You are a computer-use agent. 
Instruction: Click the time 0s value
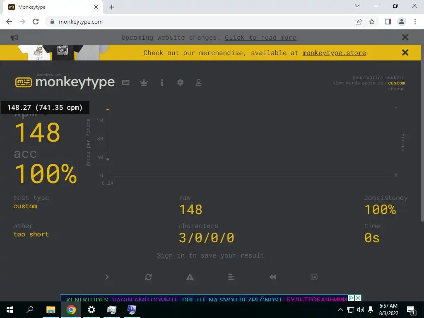click(372, 238)
